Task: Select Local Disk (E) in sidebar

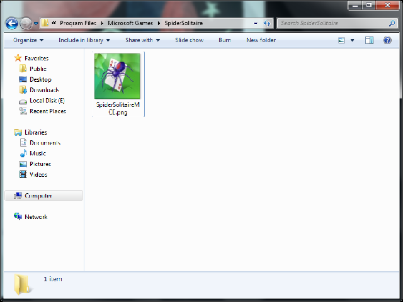Action: point(47,101)
